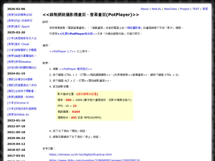Open the [教學]模擬器、ROMS sidebar article

coord(21,97)
